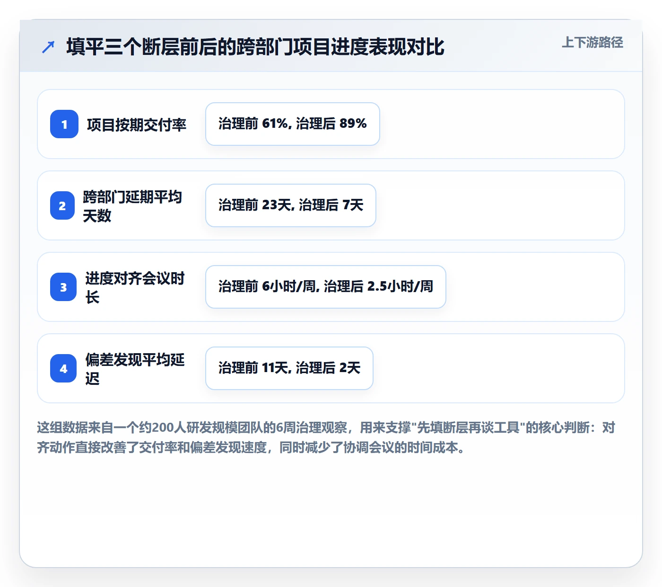Select the 项目按期交付率 label

[137, 125]
